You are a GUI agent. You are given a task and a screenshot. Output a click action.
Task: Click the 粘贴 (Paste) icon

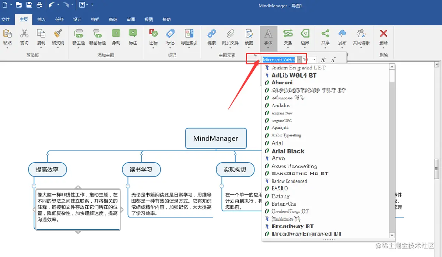tap(7, 34)
